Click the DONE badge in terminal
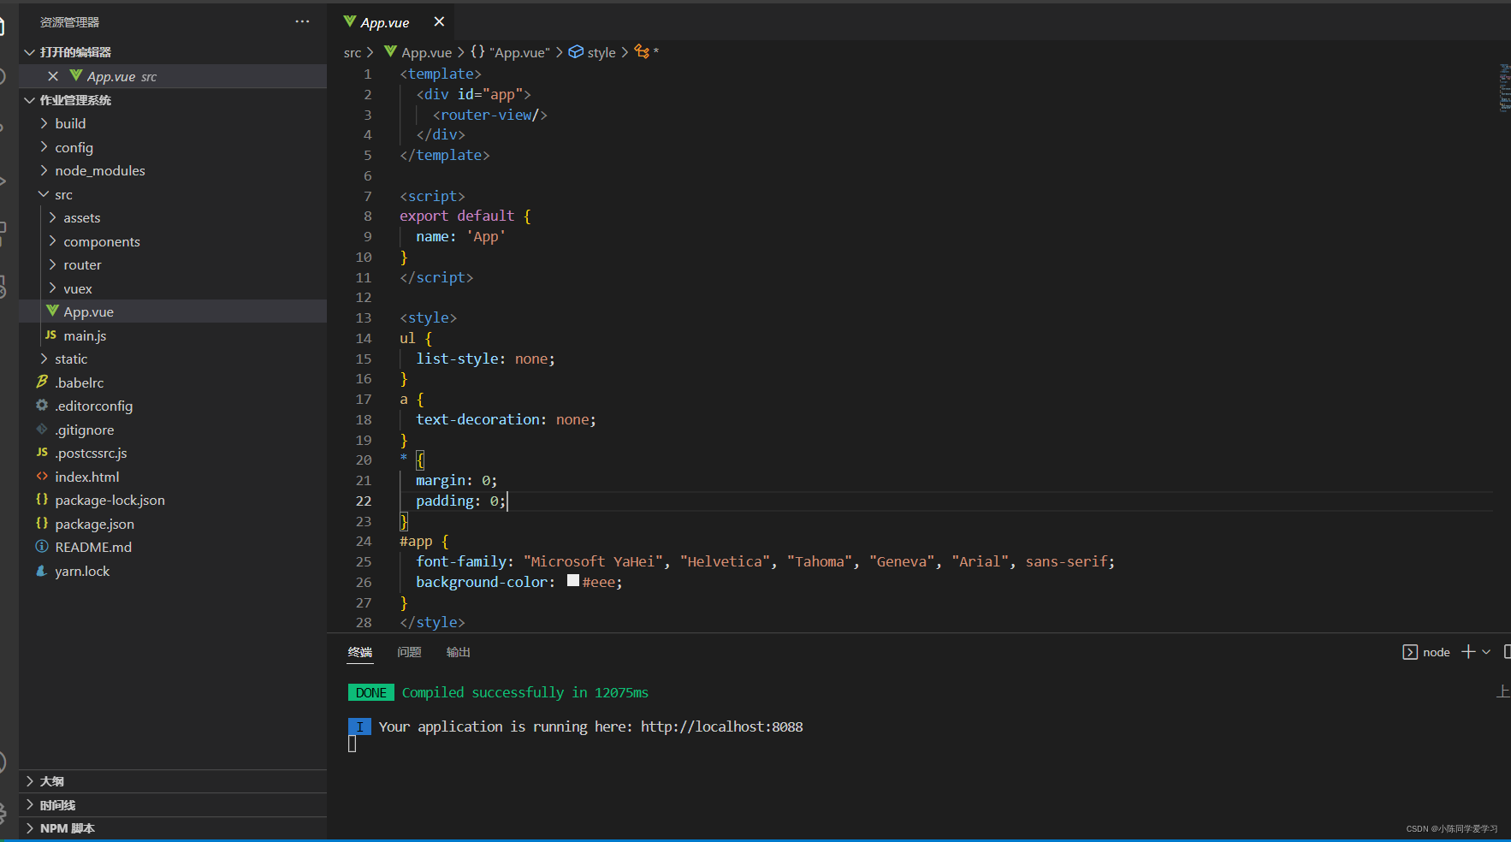1511x842 pixels. pyautogui.click(x=371, y=692)
